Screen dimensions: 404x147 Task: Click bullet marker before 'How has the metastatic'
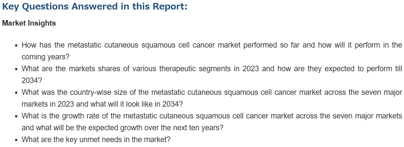[x=16, y=46]
